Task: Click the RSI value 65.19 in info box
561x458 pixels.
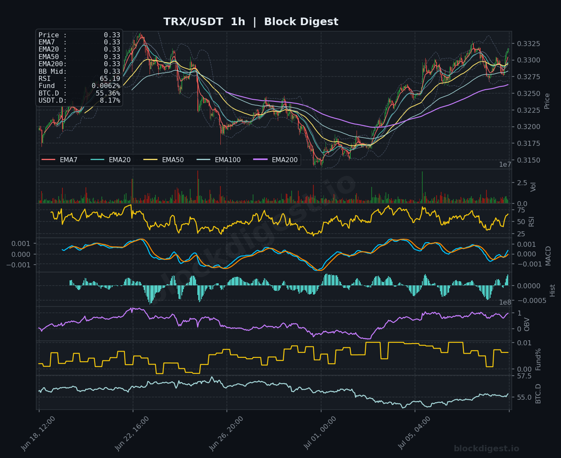Action: pyautogui.click(x=110, y=79)
